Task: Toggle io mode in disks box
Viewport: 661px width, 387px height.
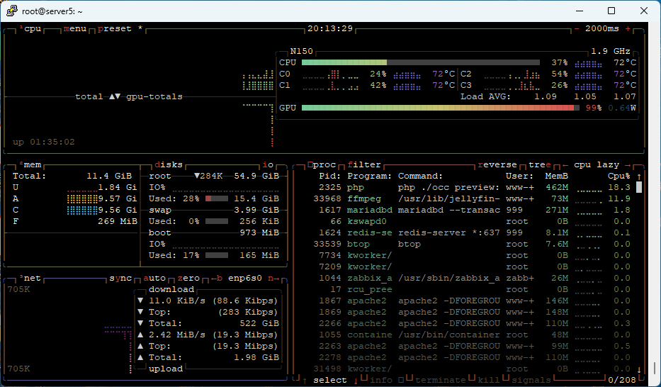Action: pyautogui.click(x=268, y=164)
